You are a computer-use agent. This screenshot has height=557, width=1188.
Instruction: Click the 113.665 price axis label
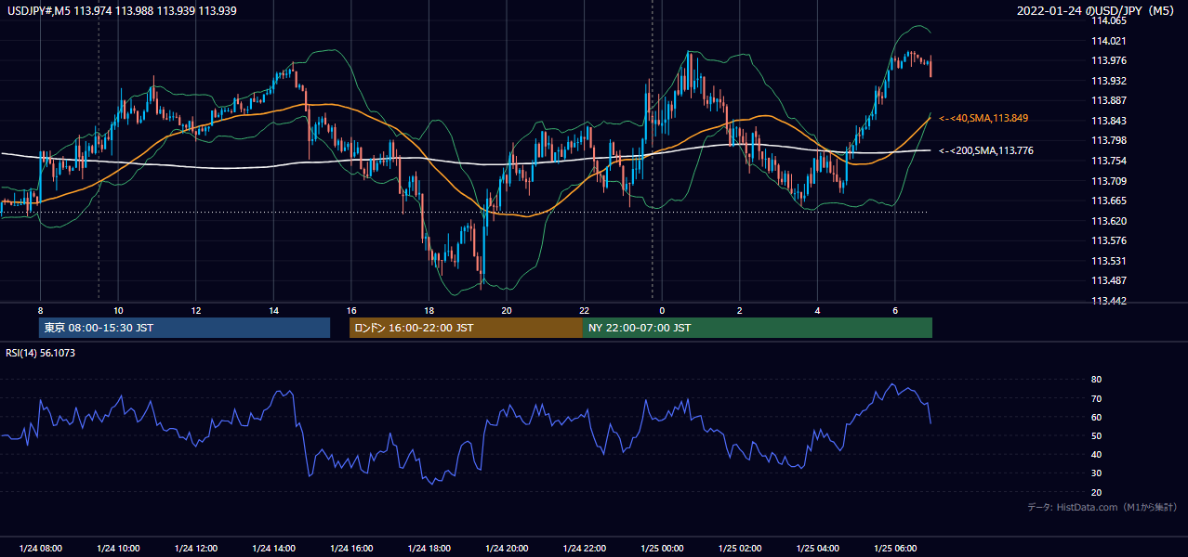click(1109, 201)
